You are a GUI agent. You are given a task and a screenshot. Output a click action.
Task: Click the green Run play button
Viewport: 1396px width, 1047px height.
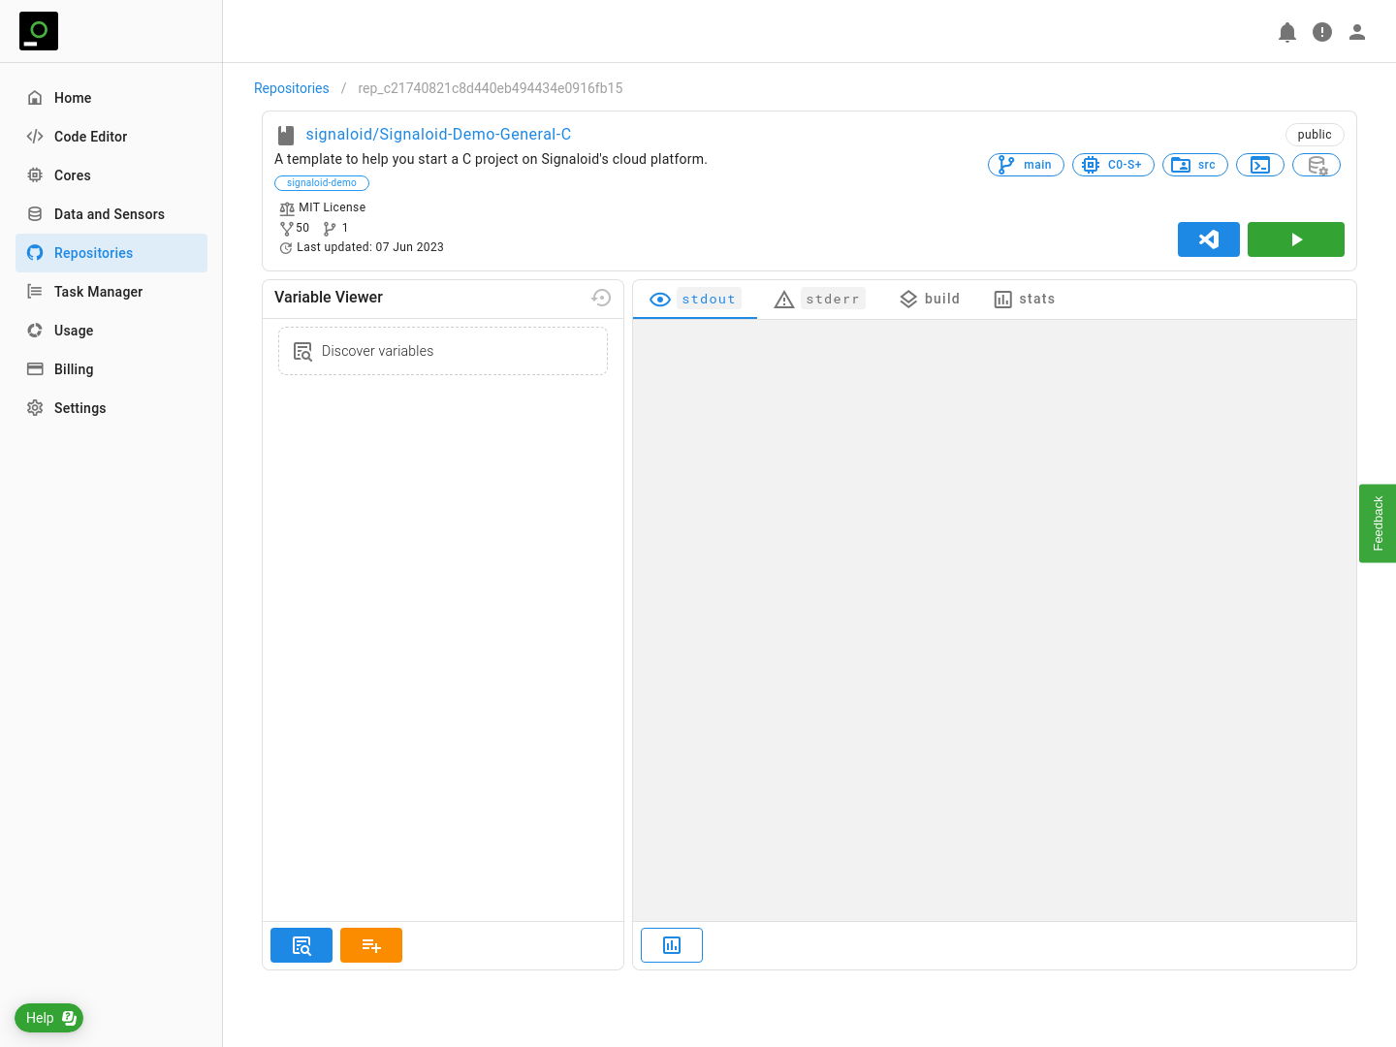(1295, 239)
